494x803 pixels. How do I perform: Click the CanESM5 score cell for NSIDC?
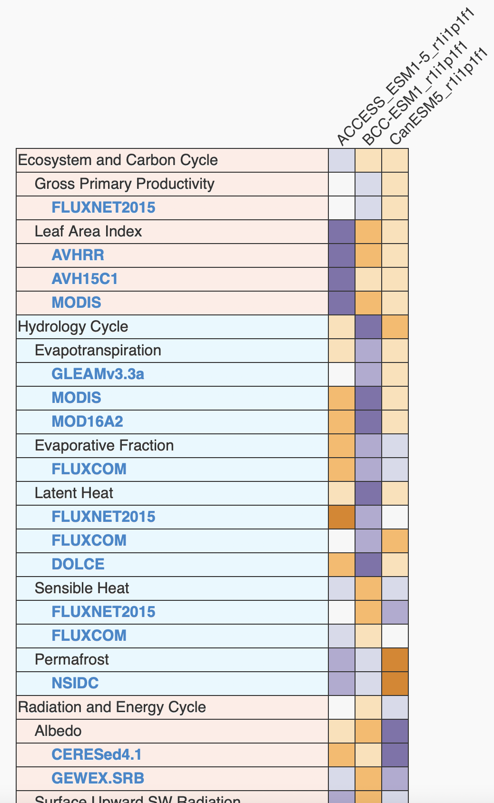coord(395,683)
